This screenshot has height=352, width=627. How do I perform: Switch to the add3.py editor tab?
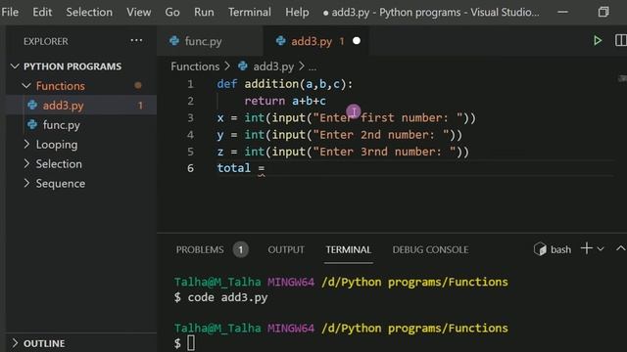click(315, 41)
